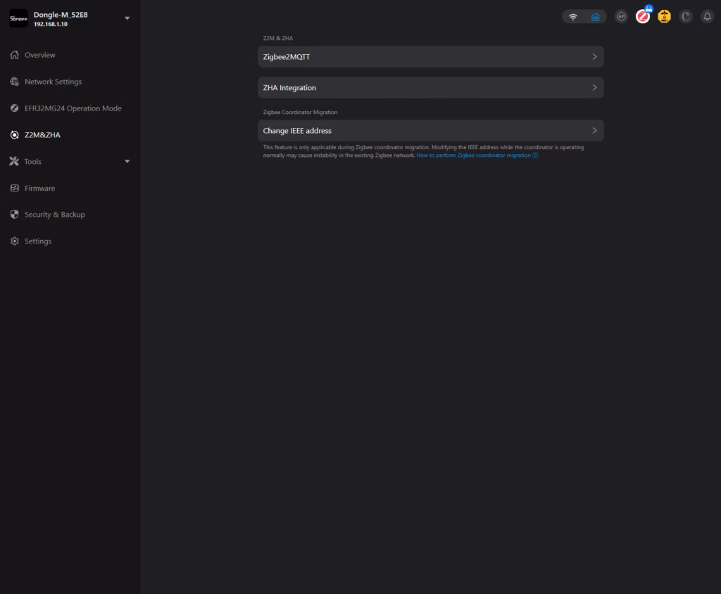Click the Wi-Fi status icon
Image resolution: width=721 pixels, height=594 pixels.
pos(573,17)
